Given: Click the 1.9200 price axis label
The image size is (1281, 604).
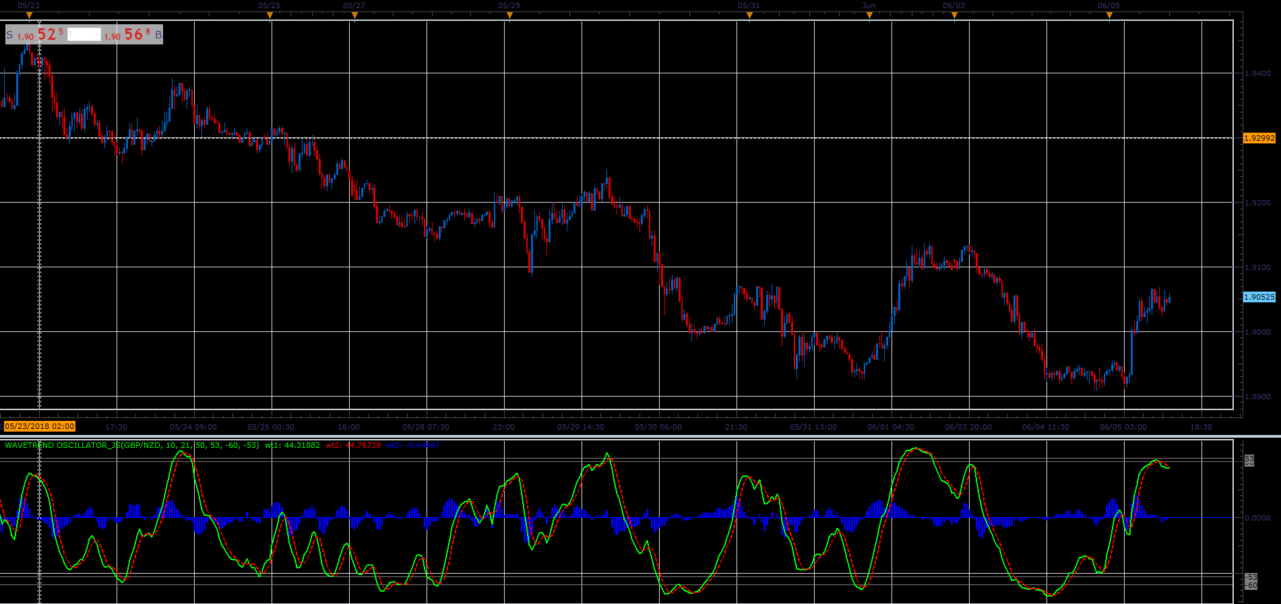Looking at the screenshot, I should point(1257,203).
